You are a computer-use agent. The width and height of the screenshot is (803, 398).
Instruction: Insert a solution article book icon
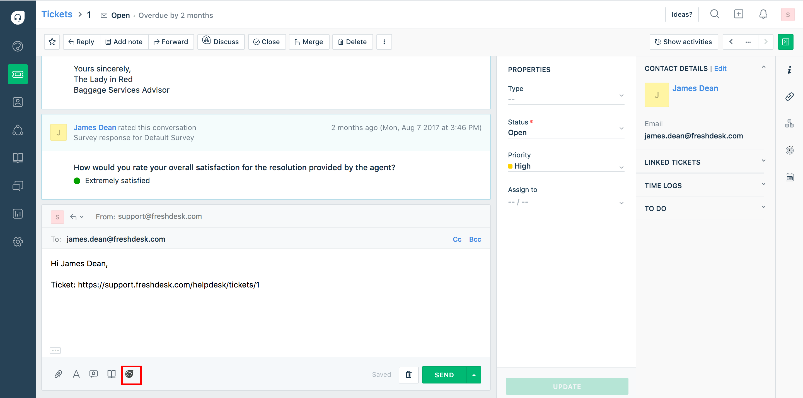pos(111,374)
